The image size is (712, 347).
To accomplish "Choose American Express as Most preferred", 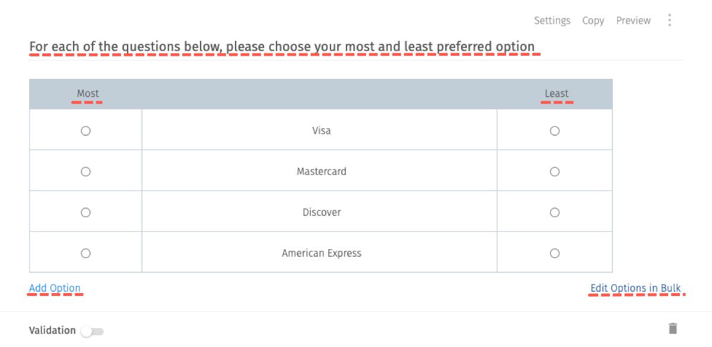I will [85, 253].
